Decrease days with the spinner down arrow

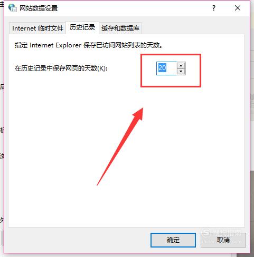pyautogui.click(x=181, y=72)
